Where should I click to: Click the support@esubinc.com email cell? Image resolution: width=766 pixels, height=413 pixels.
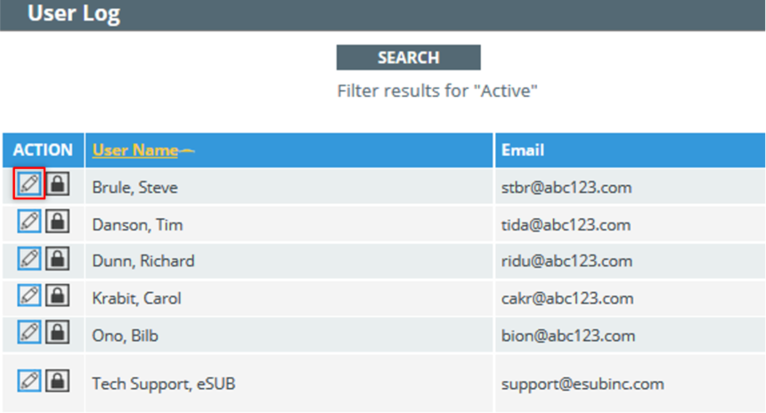pyautogui.click(x=631, y=384)
